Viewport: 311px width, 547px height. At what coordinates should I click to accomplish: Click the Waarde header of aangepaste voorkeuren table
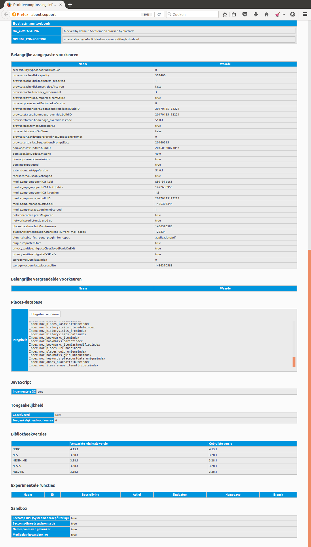point(225,64)
